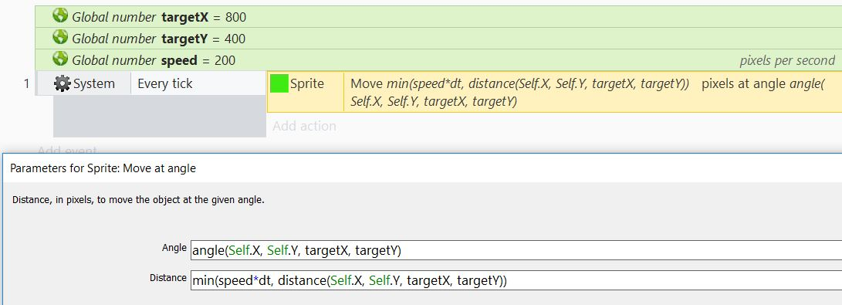Select the Move at angle action text
The width and height of the screenshot is (842, 305).
coord(590,93)
